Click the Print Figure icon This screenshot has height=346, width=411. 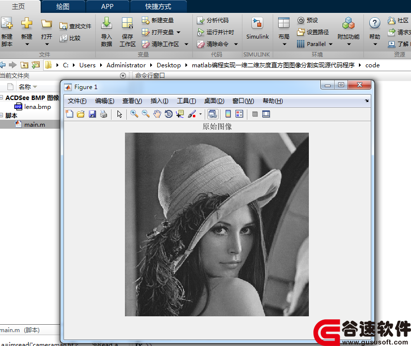click(104, 114)
